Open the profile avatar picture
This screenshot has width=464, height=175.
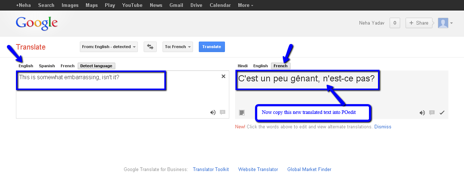(443, 23)
